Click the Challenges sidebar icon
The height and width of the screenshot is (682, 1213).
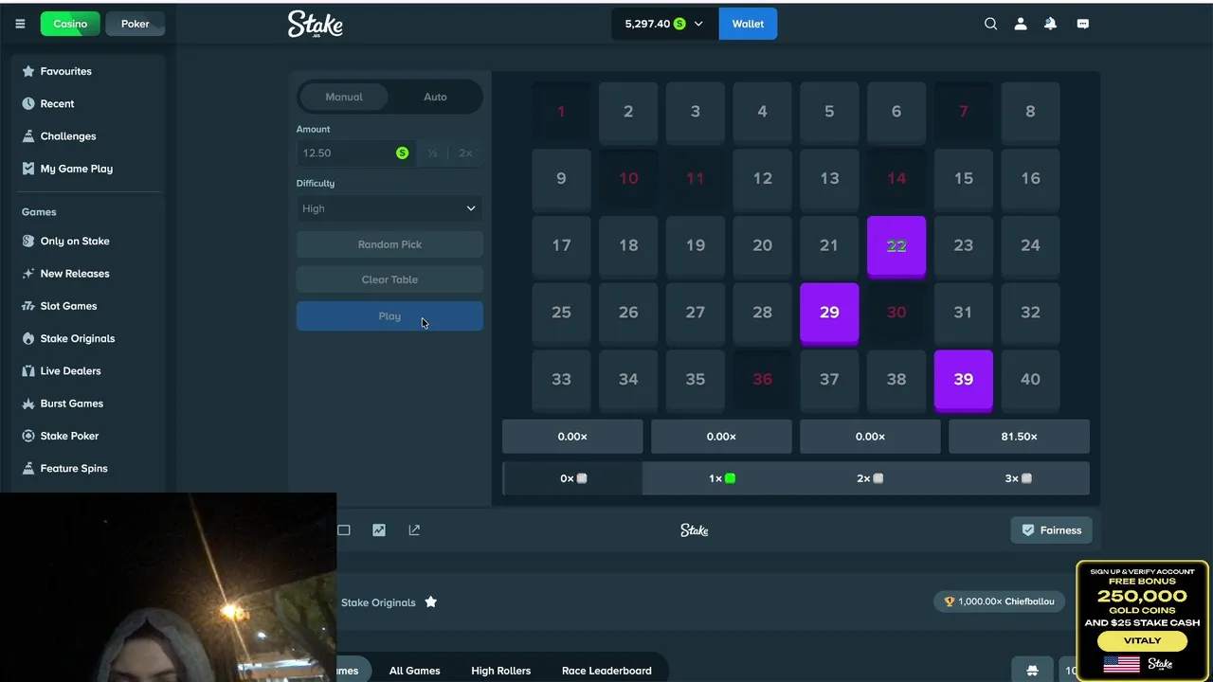pos(28,135)
